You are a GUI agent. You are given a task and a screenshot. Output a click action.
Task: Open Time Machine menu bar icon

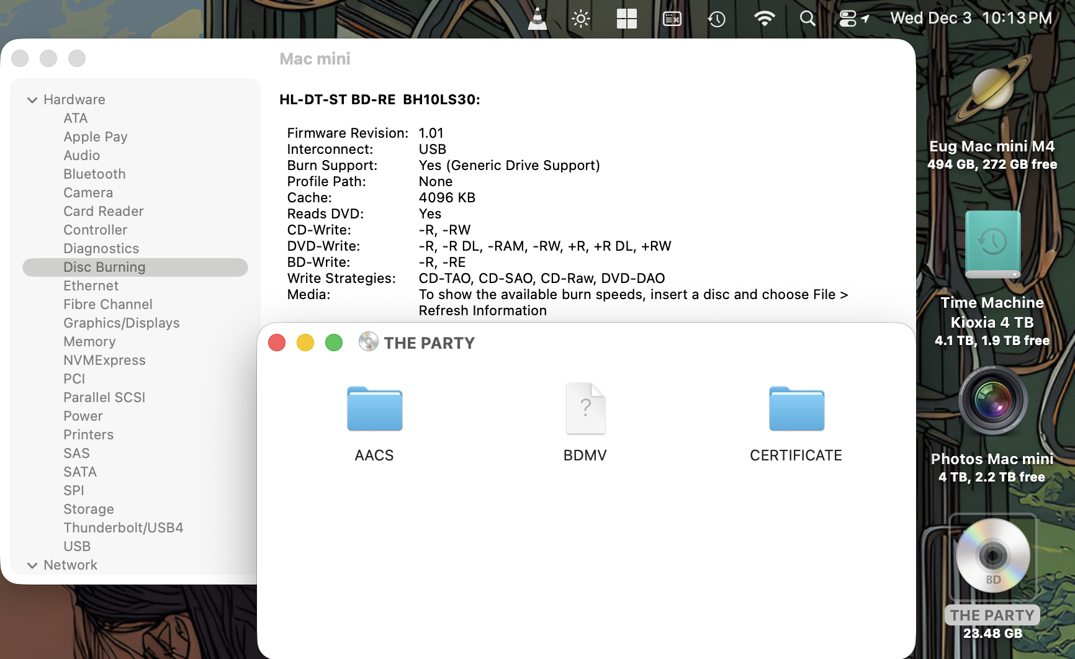point(717,19)
